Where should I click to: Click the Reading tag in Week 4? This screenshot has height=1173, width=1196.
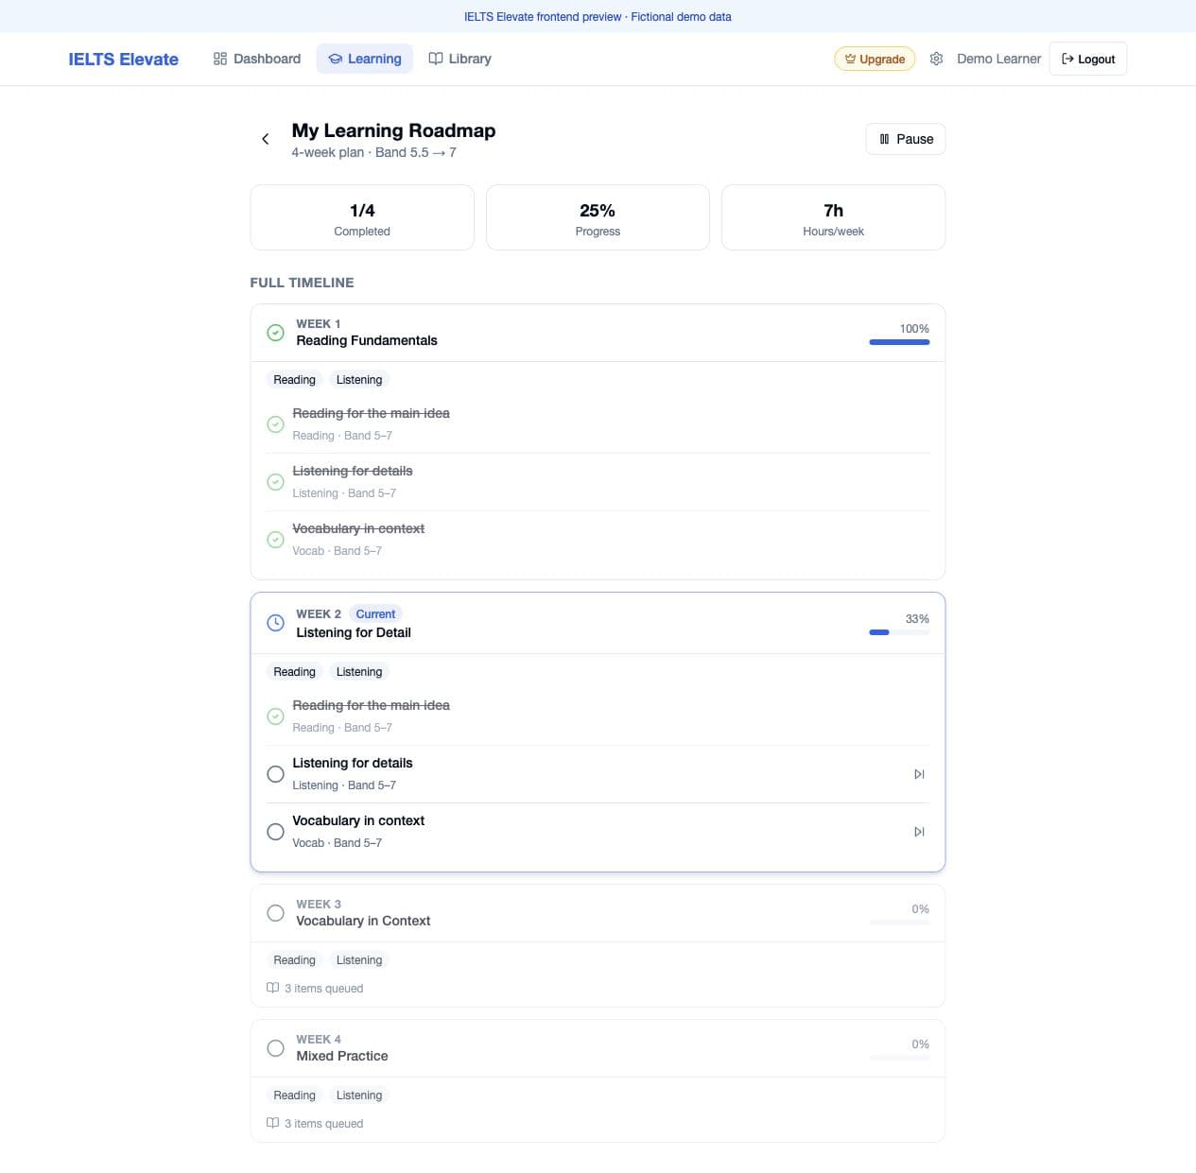click(294, 1095)
